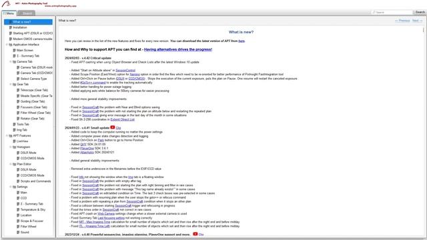This screenshot has width=427, height=240.
Task: Open the AltairAstro link
Action: pos(87,153)
